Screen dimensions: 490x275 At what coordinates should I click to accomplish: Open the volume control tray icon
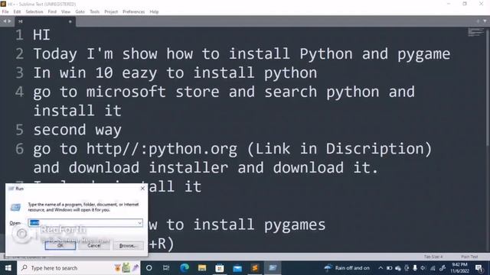423,268
